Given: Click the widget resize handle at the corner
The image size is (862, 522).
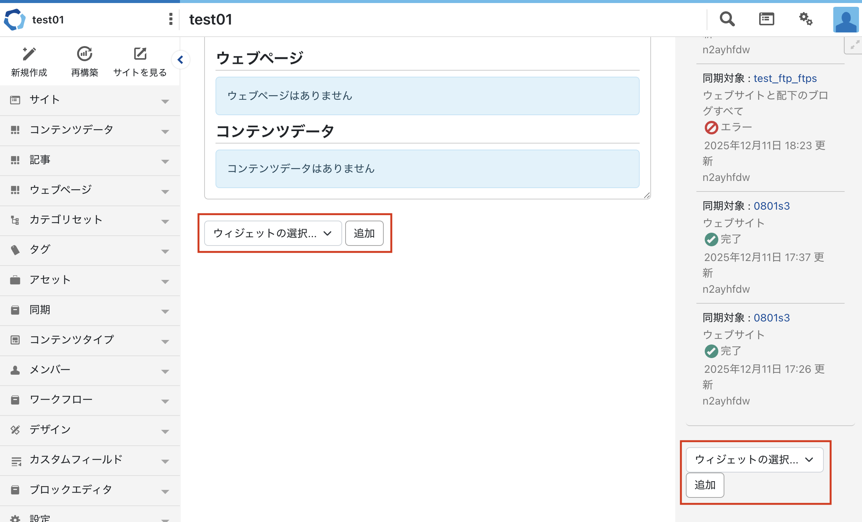Looking at the screenshot, I should point(647,195).
